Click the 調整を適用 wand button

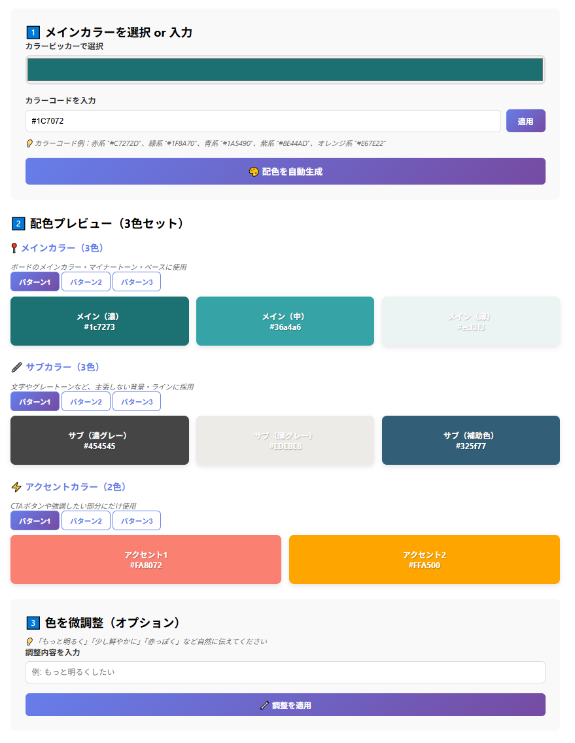[285, 705]
